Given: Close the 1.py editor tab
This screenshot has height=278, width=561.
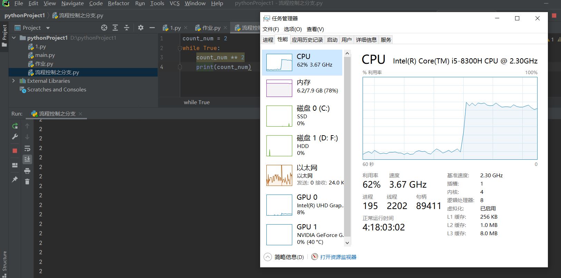Looking at the screenshot, I should (x=186, y=28).
